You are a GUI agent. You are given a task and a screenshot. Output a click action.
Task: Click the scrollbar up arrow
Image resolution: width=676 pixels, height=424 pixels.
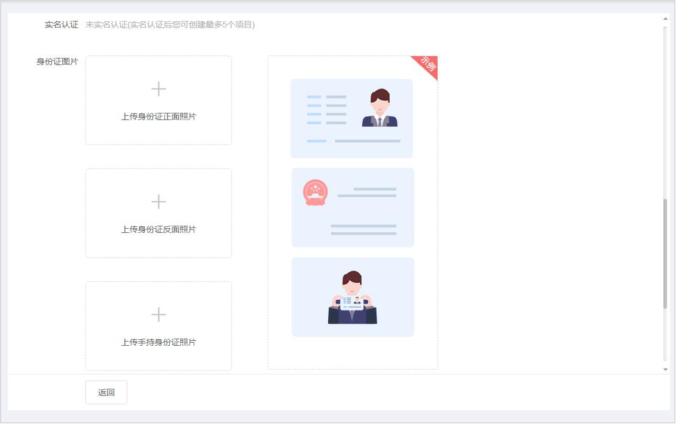[x=665, y=19]
